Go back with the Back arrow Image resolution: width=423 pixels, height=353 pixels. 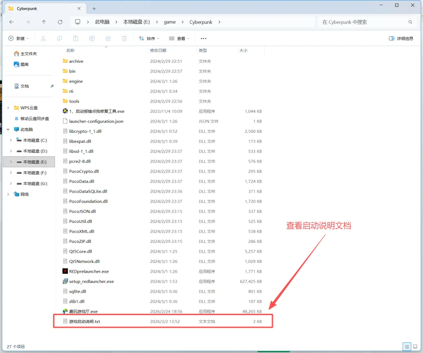pyautogui.click(x=12, y=22)
